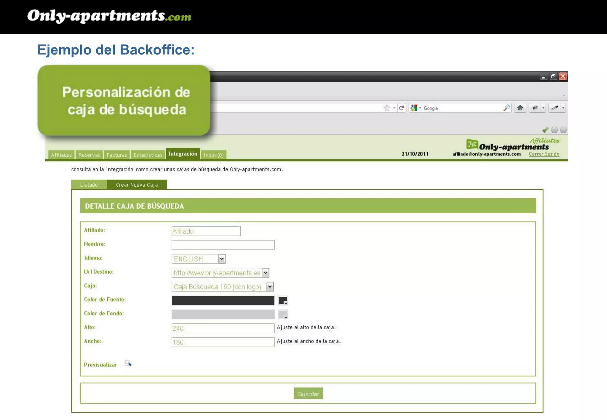Click the bug add-on toolbar icon
Screen dimensions: 607x420
click(535, 108)
